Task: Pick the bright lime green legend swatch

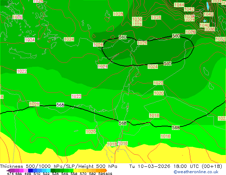Action: 71,170
